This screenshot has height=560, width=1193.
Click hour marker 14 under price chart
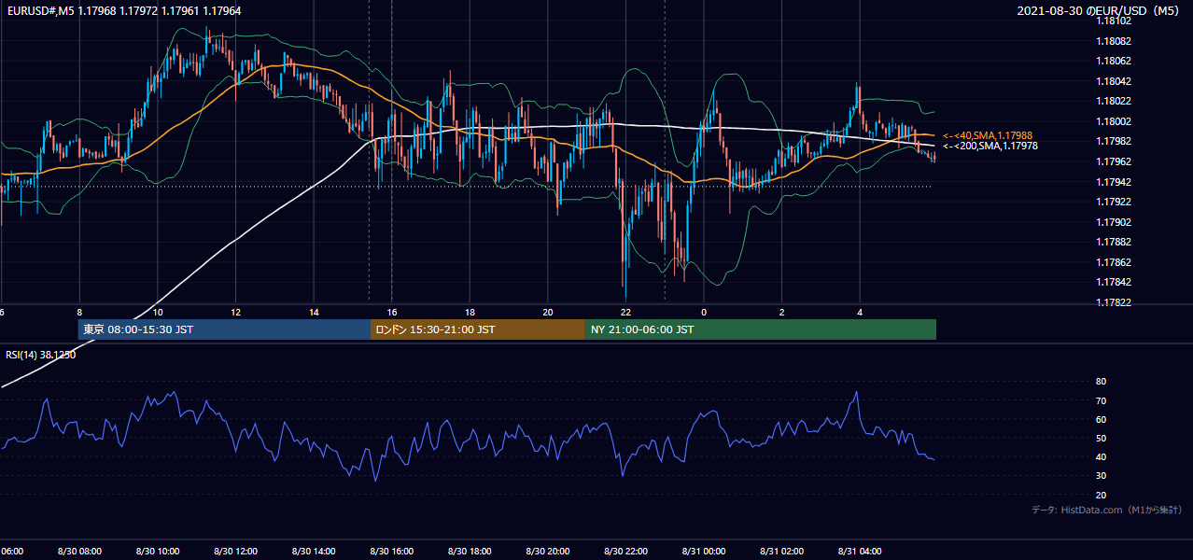(x=314, y=313)
